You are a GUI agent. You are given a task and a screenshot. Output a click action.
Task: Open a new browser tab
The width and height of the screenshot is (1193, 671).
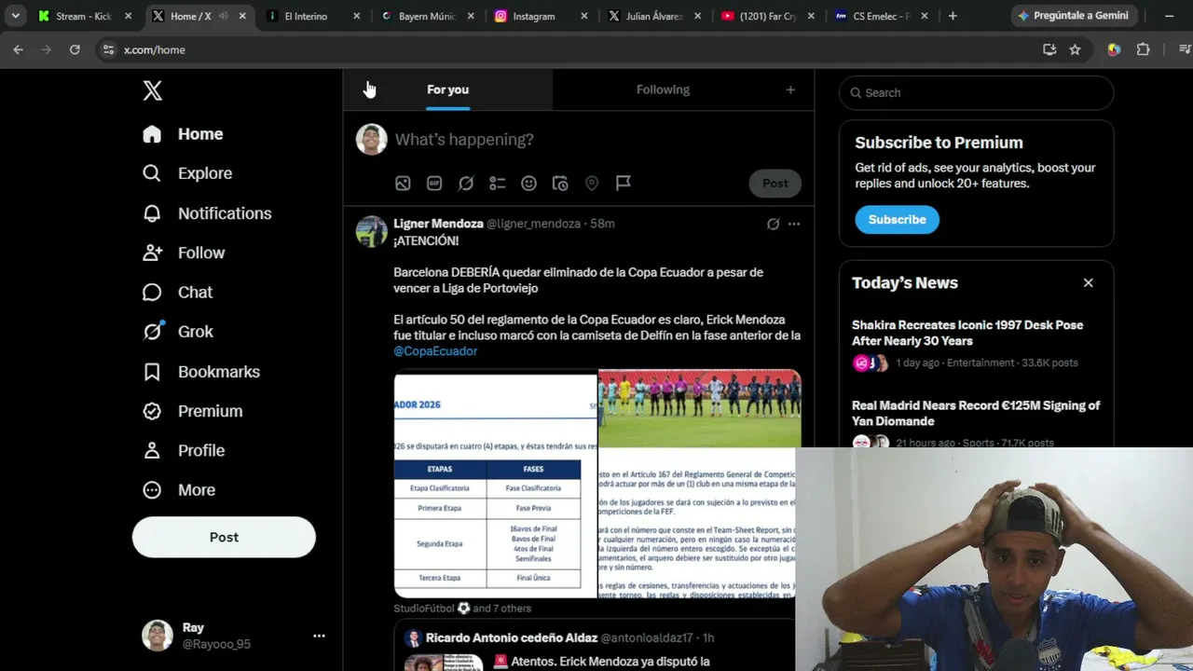[953, 16]
